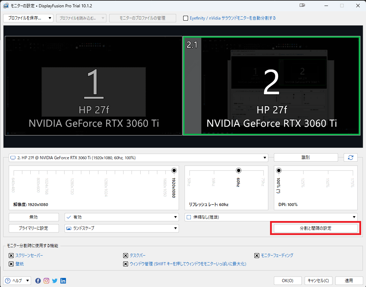The image size is (366, 287).
Task: Click the モニターフェーディング link
Action: pyautogui.click(x=277, y=256)
